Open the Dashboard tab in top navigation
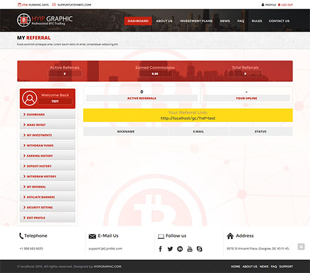 pyautogui.click(x=138, y=21)
